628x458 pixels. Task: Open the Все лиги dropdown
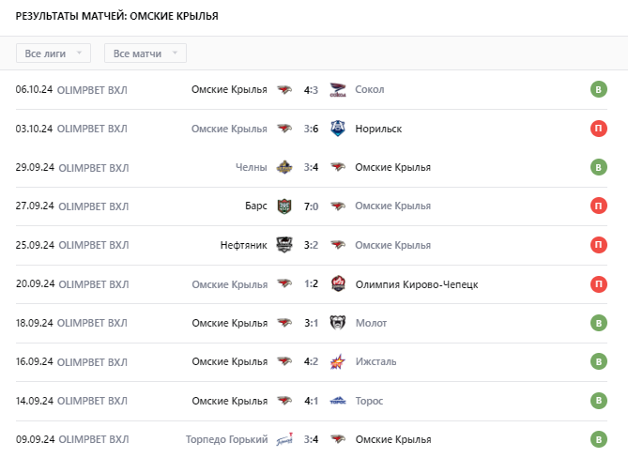[x=54, y=53]
